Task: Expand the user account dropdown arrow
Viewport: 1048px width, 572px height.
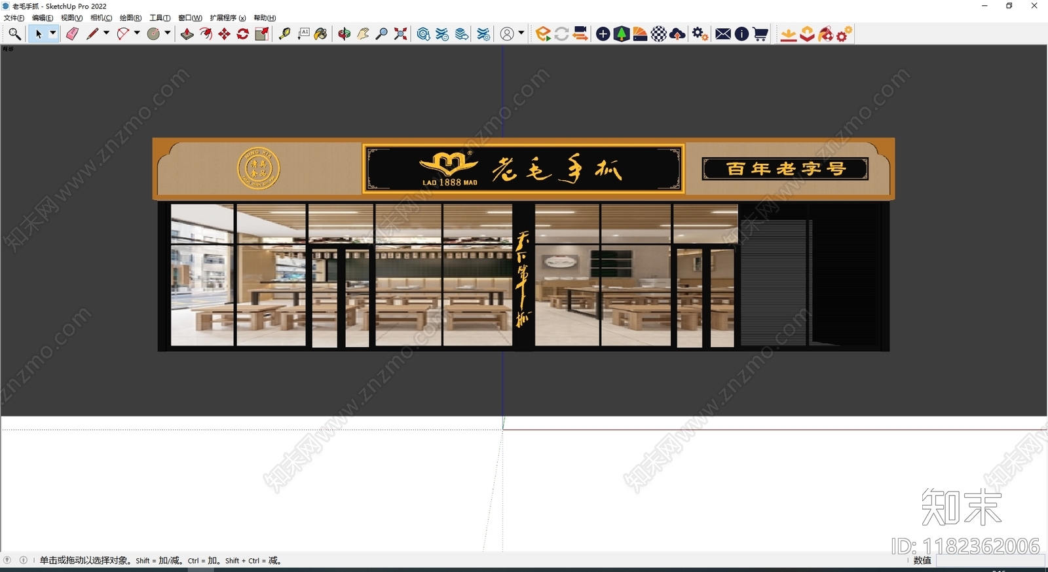Action: 521,33
